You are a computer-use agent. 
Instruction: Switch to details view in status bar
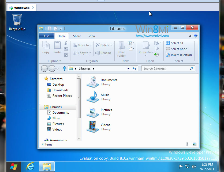(188, 144)
